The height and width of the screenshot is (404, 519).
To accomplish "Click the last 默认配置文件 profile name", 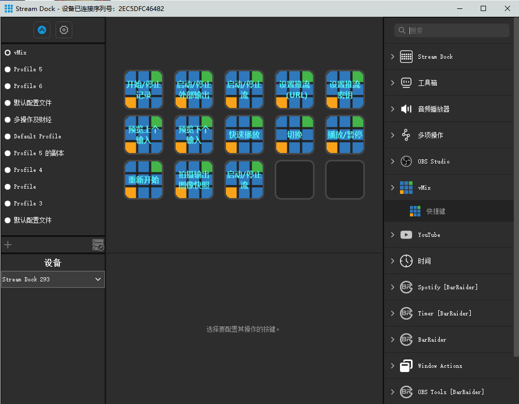I will (33, 221).
